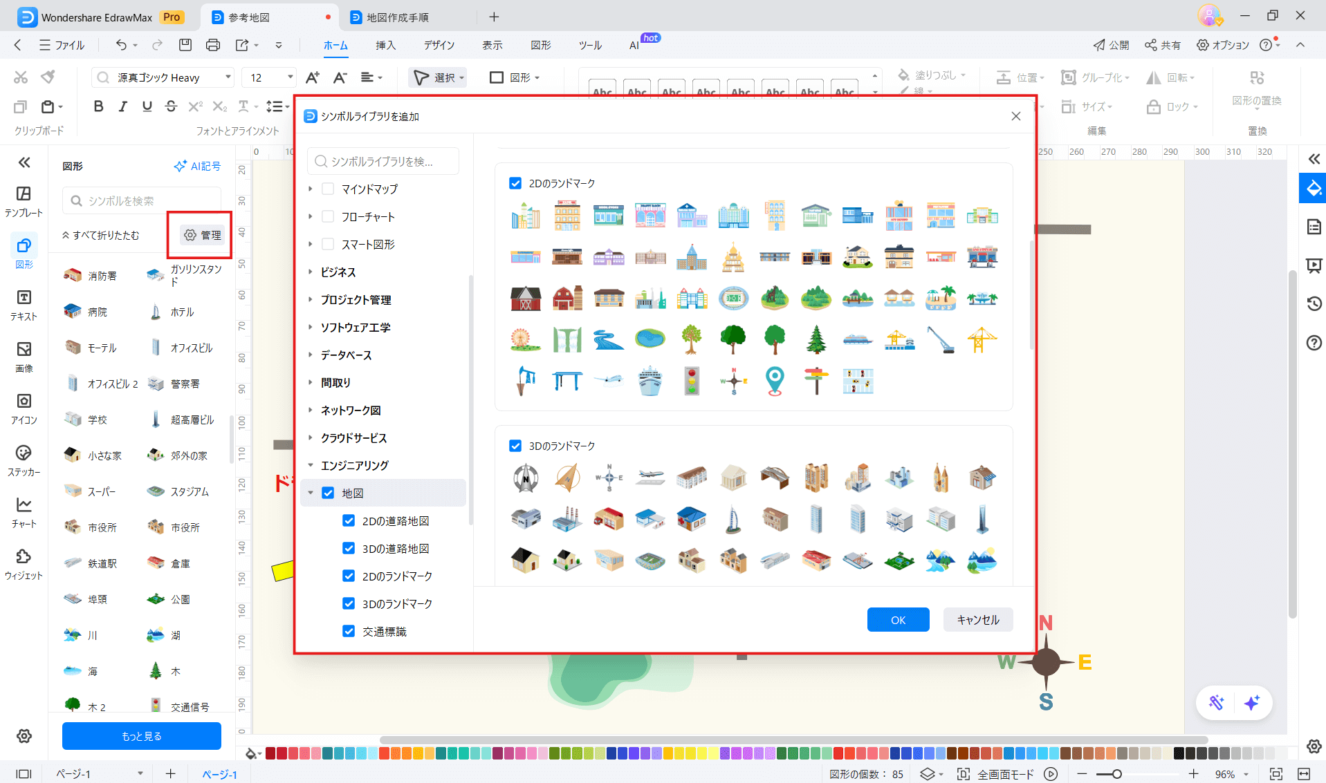This screenshot has height=783, width=1326.
Task: Click the Print icon in the toolbar
Action: [x=213, y=46]
